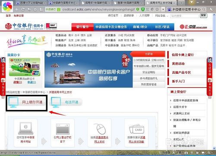216x156 pixels.
Task: Open 信用卡网上银行 in right sidebar
Action: (187, 55)
